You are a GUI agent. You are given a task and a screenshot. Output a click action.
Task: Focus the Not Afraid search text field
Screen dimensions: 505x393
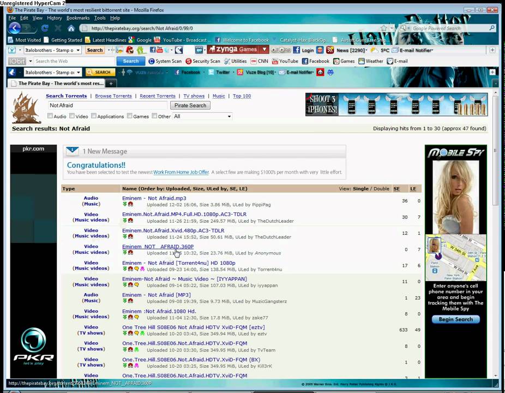tap(107, 105)
